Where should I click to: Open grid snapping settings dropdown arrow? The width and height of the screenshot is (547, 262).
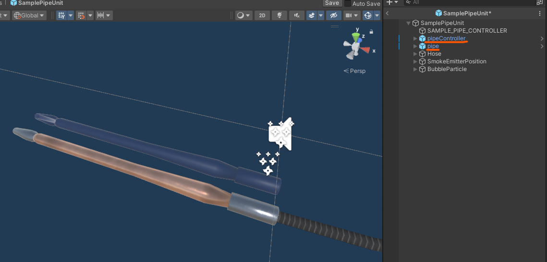90,15
